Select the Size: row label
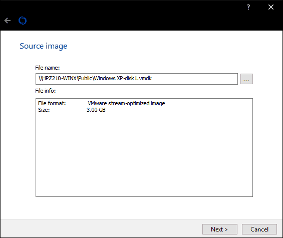The image size is (283, 238). pyautogui.click(x=44, y=110)
